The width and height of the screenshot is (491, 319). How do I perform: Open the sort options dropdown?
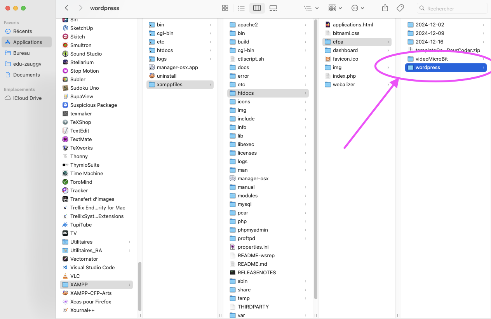point(311,8)
